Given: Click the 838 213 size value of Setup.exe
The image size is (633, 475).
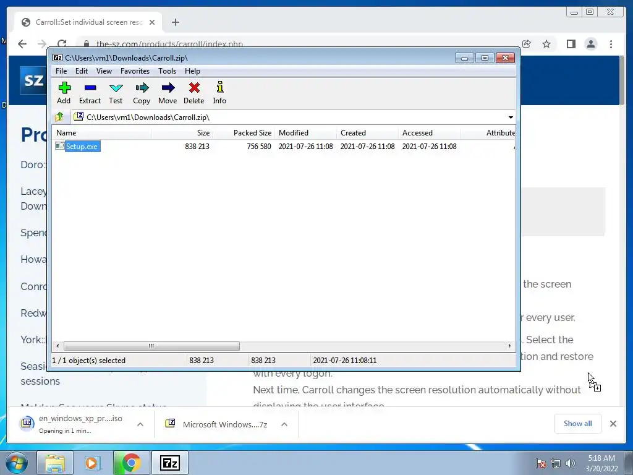Looking at the screenshot, I should click(x=197, y=146).
